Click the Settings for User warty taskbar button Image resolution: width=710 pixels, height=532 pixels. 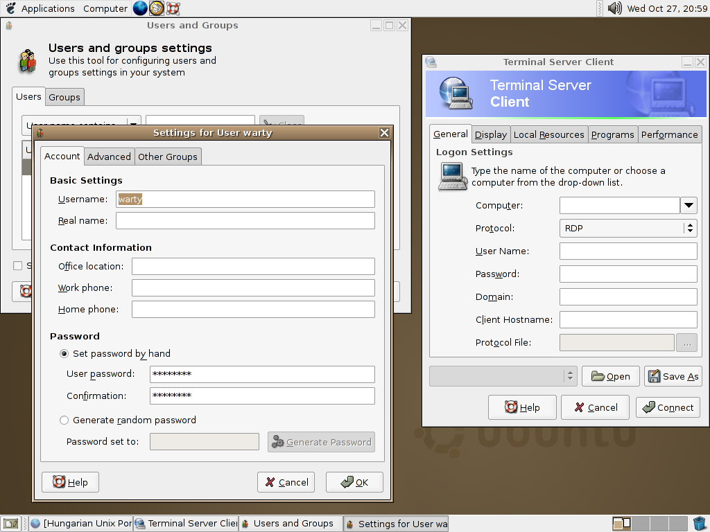coord(396,524)
